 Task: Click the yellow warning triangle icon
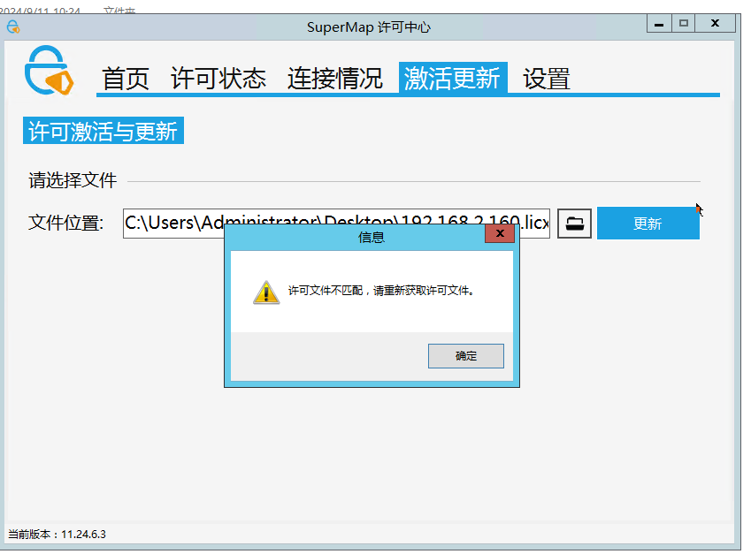266,292
